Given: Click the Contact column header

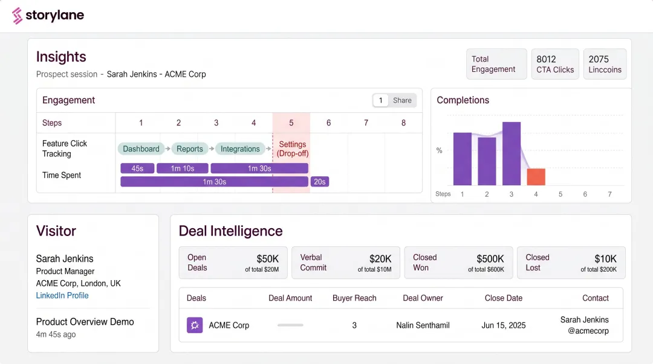Looking at the screenshot, I should coord(596,298).
